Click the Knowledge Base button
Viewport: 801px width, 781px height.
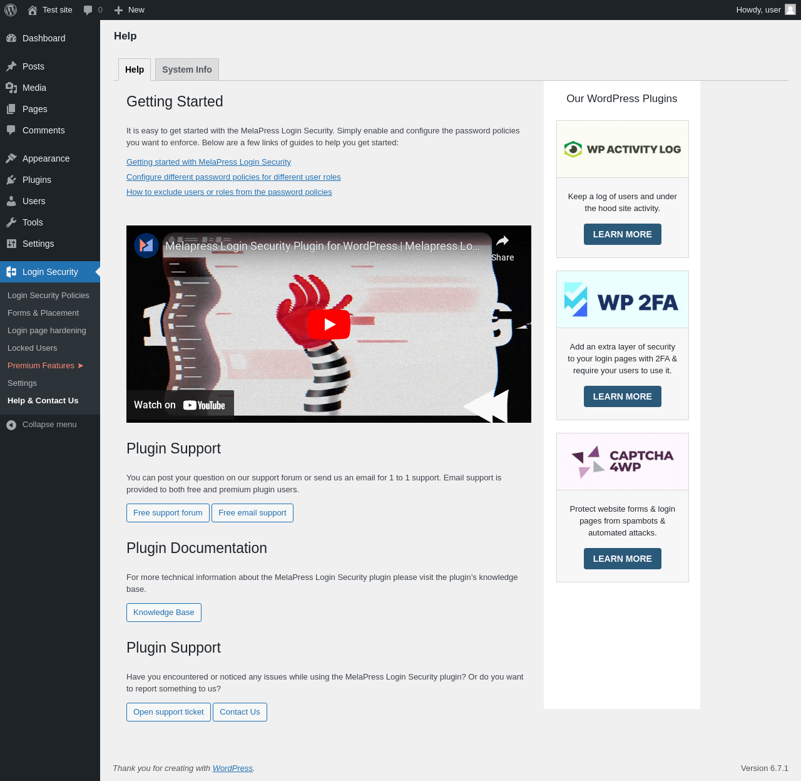point(164,613)
